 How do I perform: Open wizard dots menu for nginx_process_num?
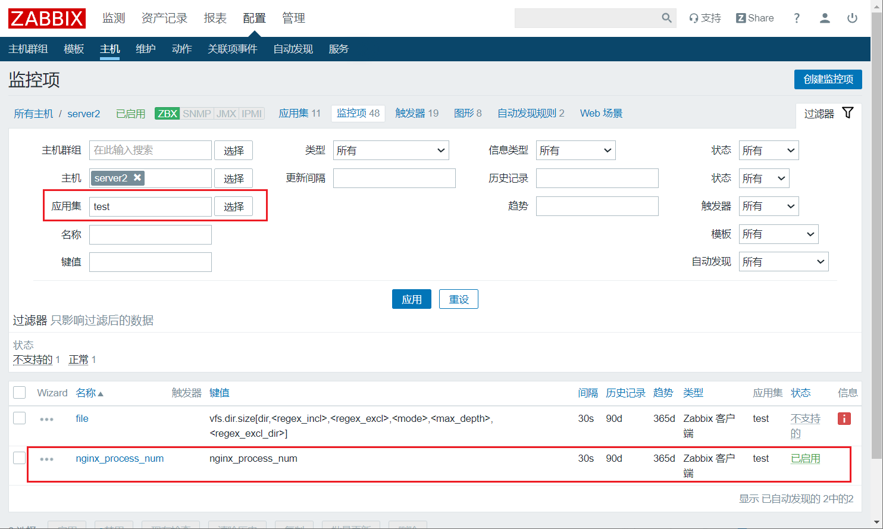tap(46, 459)
